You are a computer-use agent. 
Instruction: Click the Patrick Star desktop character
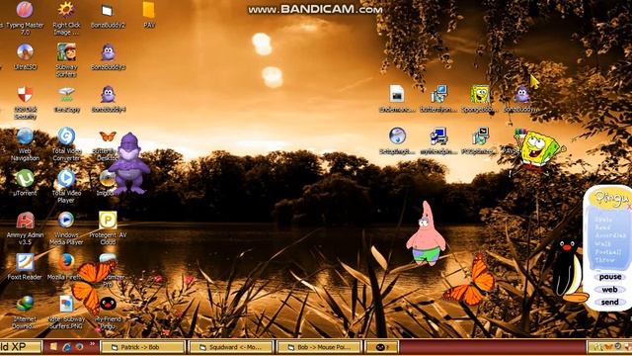pos(426,234)
